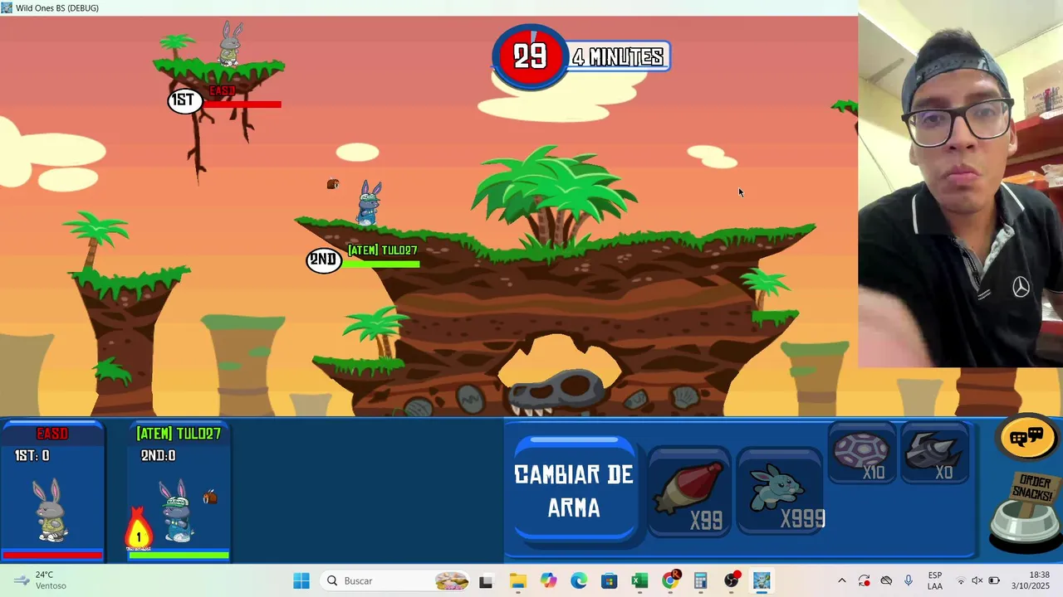Click the battery tray icon
The height and width of the screenshot is (597, 1063).
(x=994, y=580)
